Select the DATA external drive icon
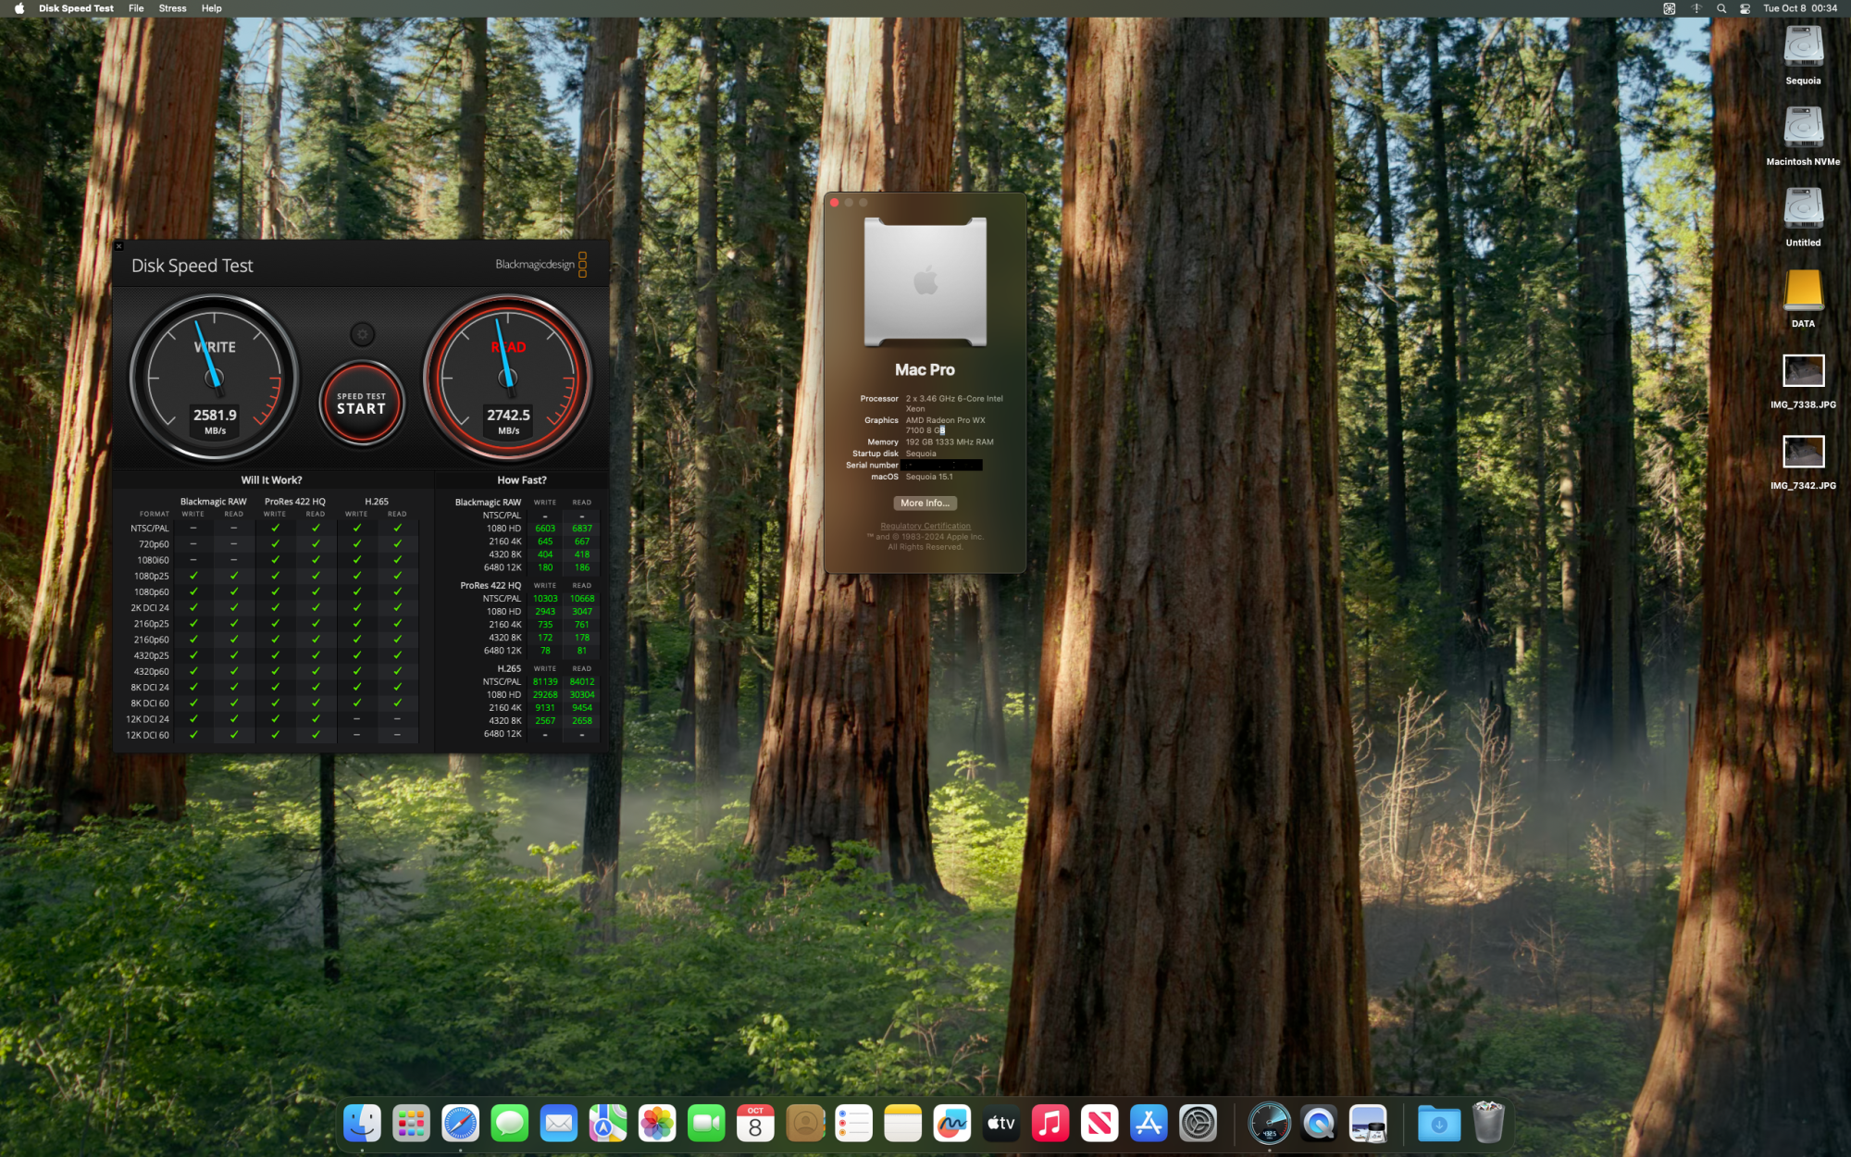This screenshot has width=1851, height=1157. click(x=1802, y=292)
